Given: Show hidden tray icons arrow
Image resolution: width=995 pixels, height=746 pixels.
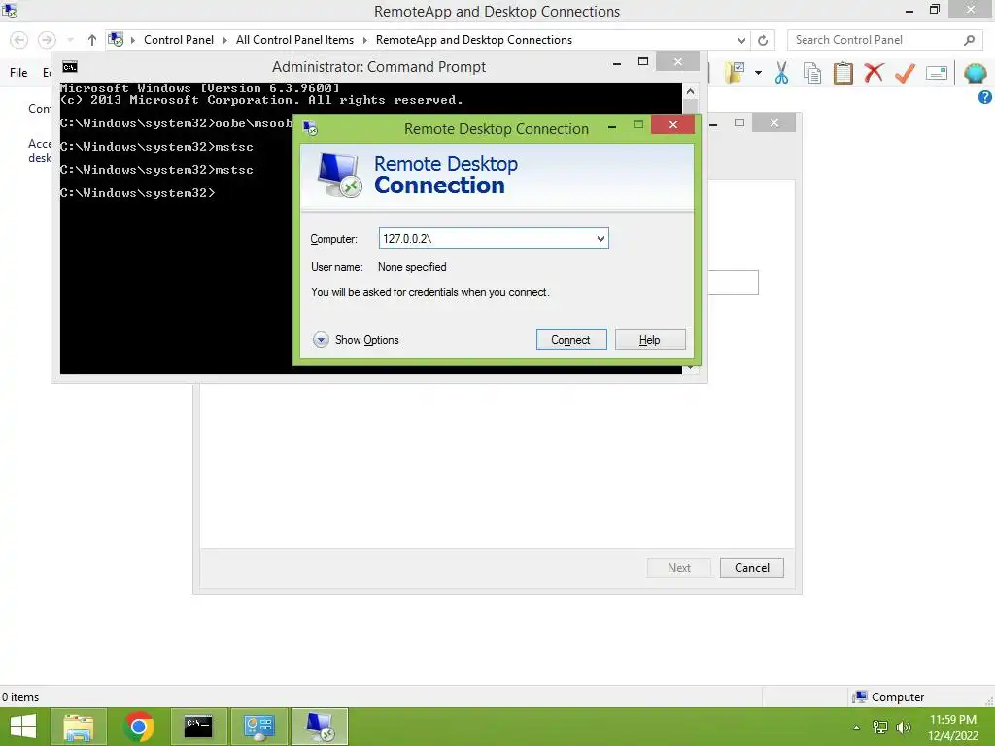Looking at the screenshot, I should pos(857,728).
